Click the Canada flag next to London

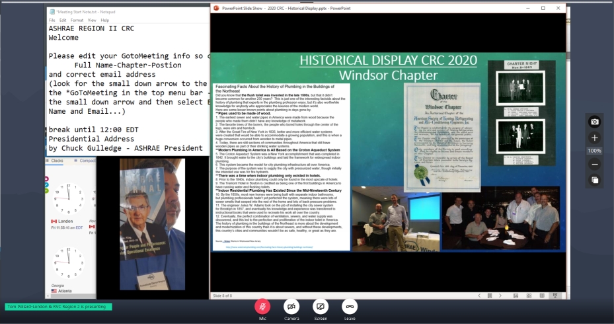point(54,222)
